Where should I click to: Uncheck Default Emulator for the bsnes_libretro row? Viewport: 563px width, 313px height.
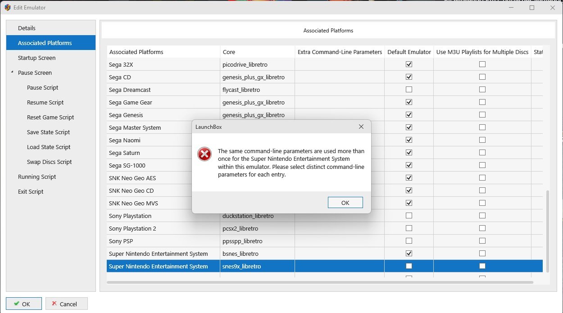point(409,254)
